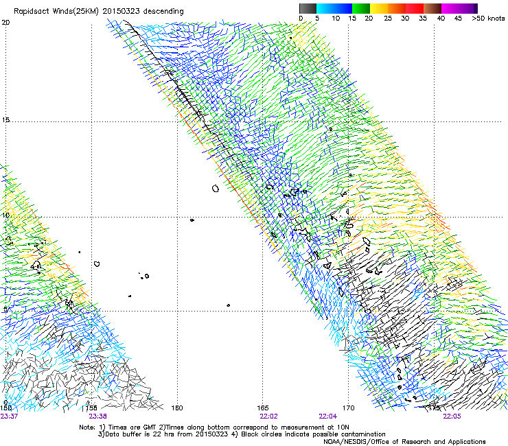Click the title 'Rapidsact Winds(25KM) 20150323 descending'
This screenshot has width=508, height=446.
[98, 12]
